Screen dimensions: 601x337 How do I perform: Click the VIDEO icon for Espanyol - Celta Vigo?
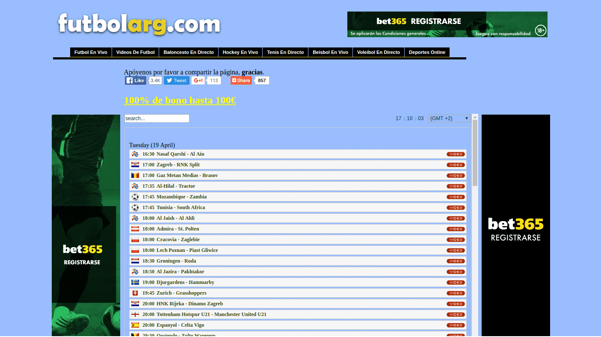pos(456,325)
